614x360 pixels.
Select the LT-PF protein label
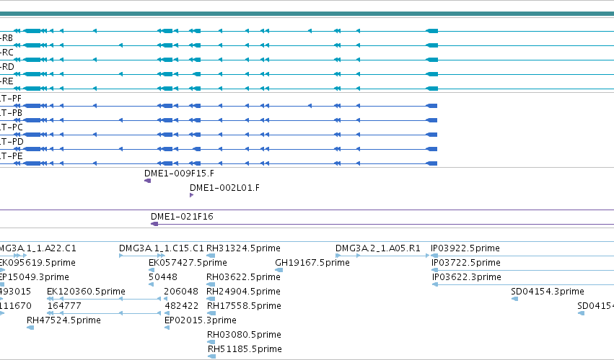pos(11,99)
